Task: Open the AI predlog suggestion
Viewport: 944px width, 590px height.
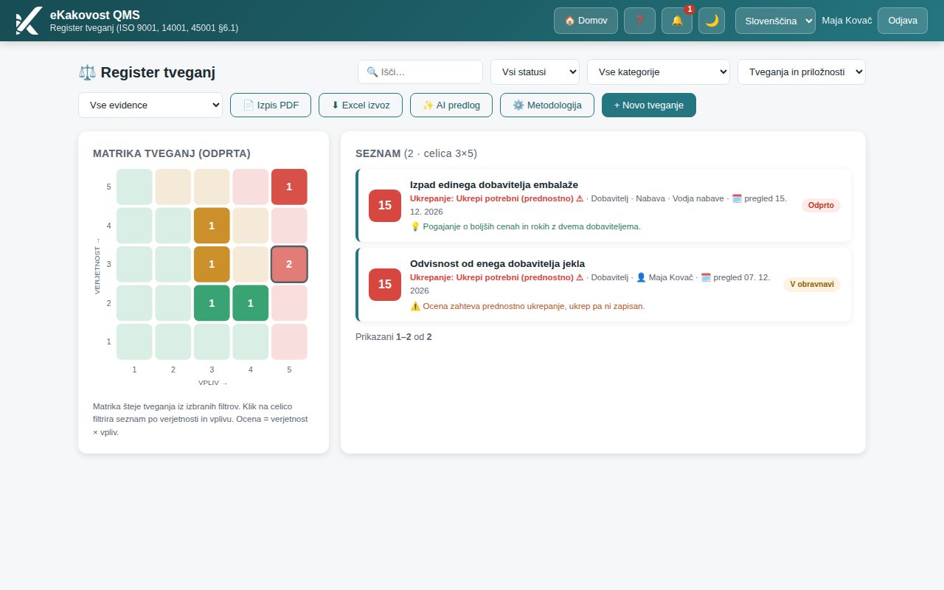Action: pos(451,105)
